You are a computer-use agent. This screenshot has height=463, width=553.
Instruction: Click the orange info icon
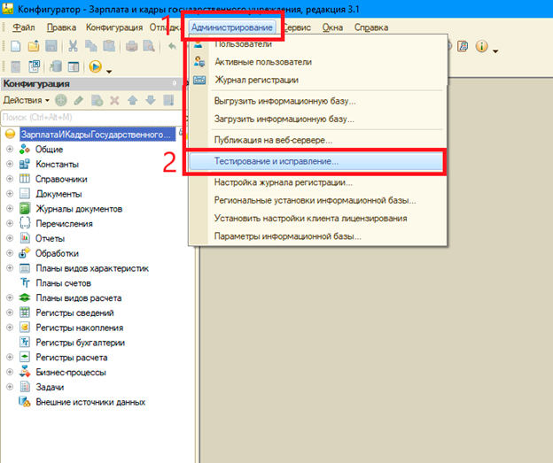pos(482,46)
